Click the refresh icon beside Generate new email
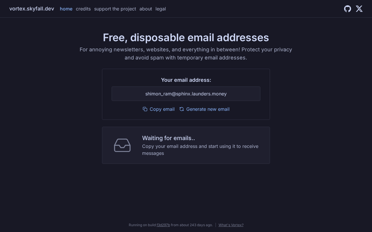Screen dimensions: 372x232 [x=182, y=109]
